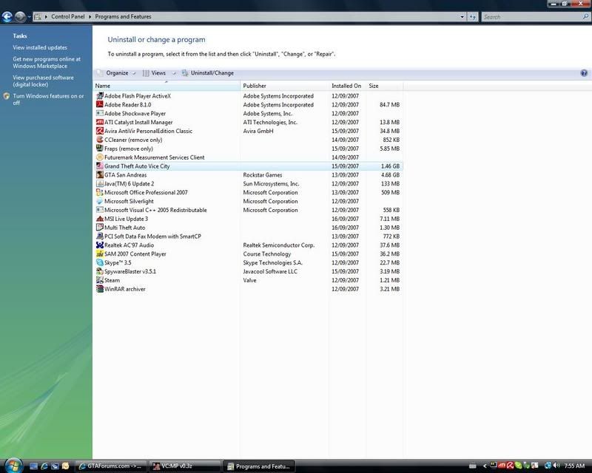592x473 pixels.
Task: Click the Skype 3.5 program icon
Action: (99, 262)
